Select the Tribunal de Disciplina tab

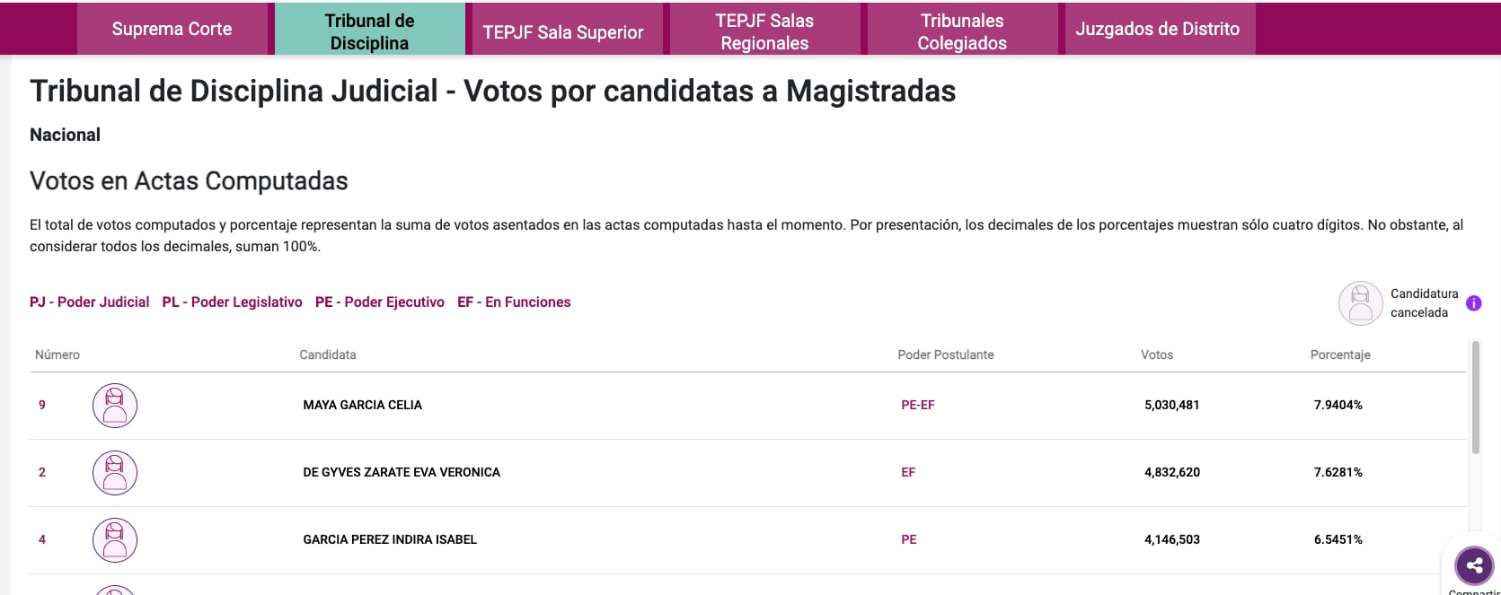point(368,28)
